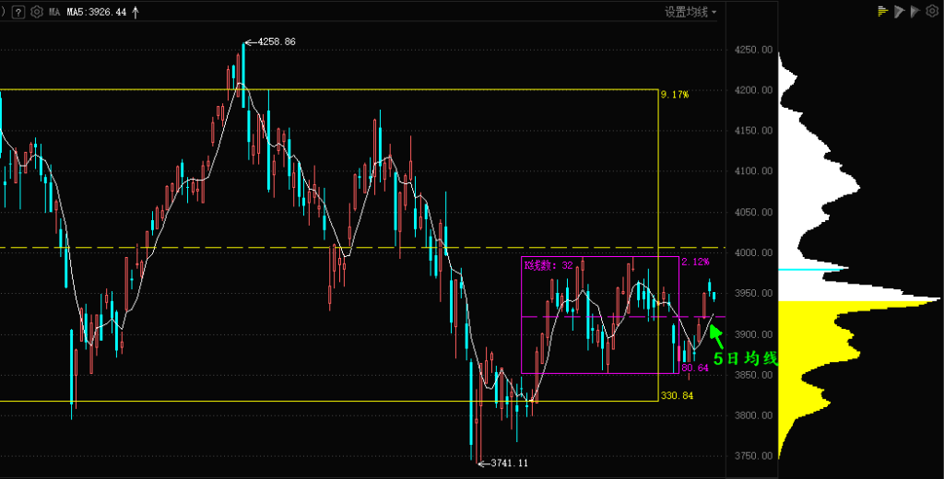
Task: Select the cyan price line on the volume profile
Action: coord(809,270)
